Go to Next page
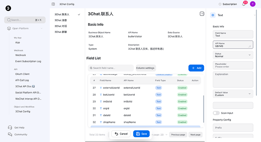261x142 pixels. coord(196,135)
